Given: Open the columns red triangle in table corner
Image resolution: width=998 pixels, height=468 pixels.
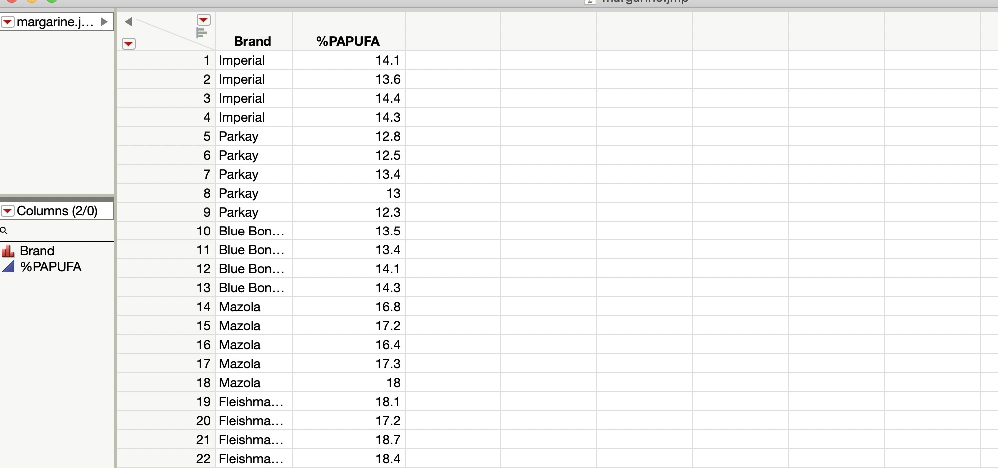Looking at the screenshot, I should pos(203,20).
